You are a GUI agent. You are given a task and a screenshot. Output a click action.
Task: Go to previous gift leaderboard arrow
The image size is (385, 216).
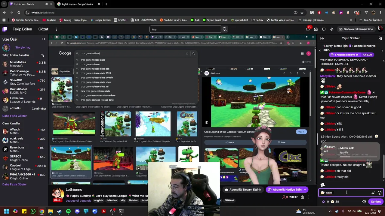(320, 50)
